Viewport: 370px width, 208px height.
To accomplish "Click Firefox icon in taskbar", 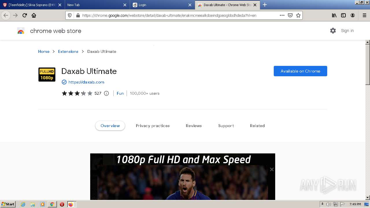I will click(x=71, y=204).
